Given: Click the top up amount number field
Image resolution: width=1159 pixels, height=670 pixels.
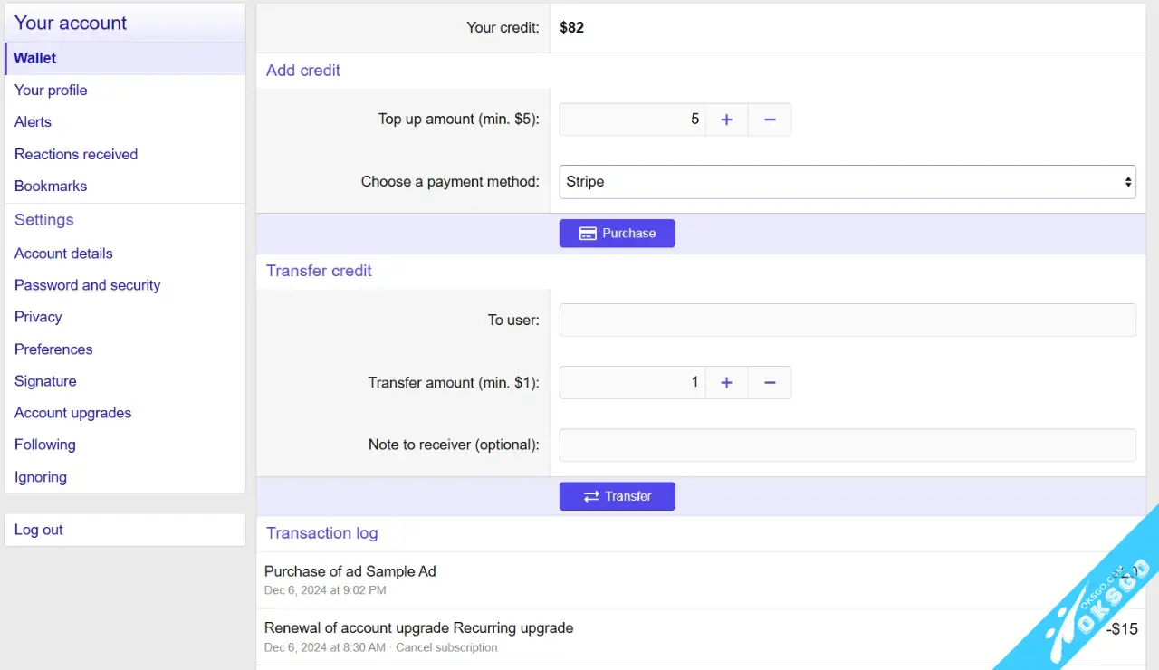Looking at the screenshot, I should [632, 120].
